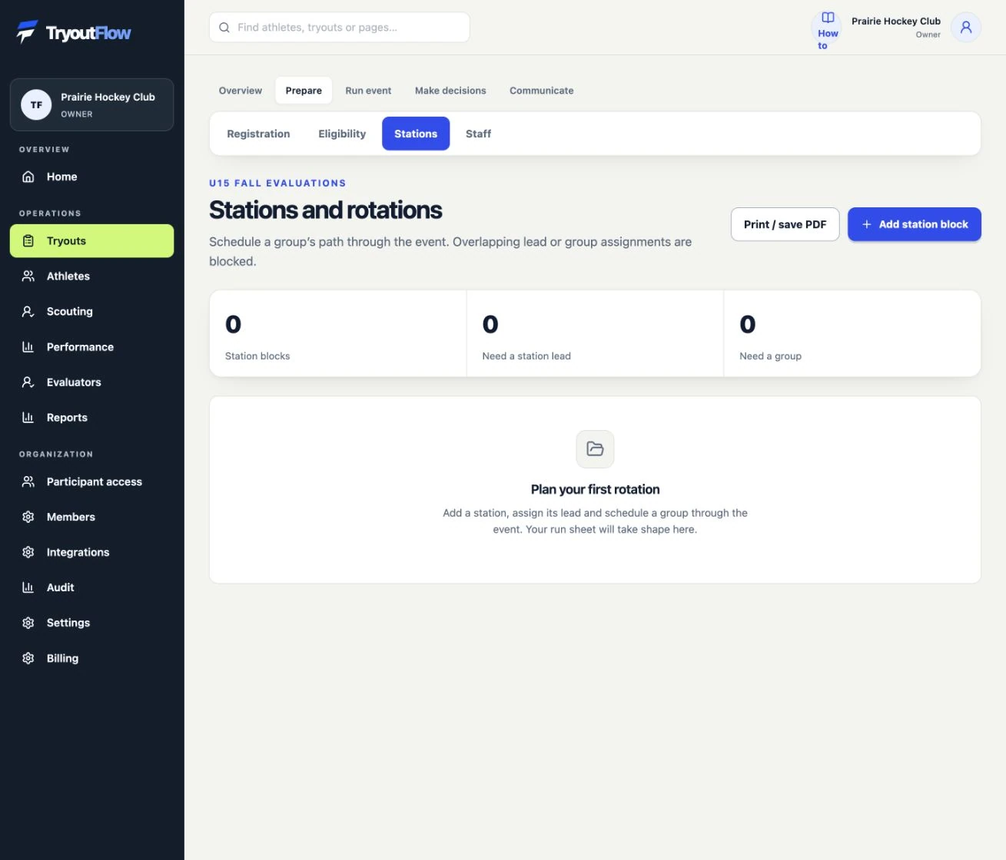Click the empty-state folder icon
The image size is (1006, 860).
pos(595,449)
